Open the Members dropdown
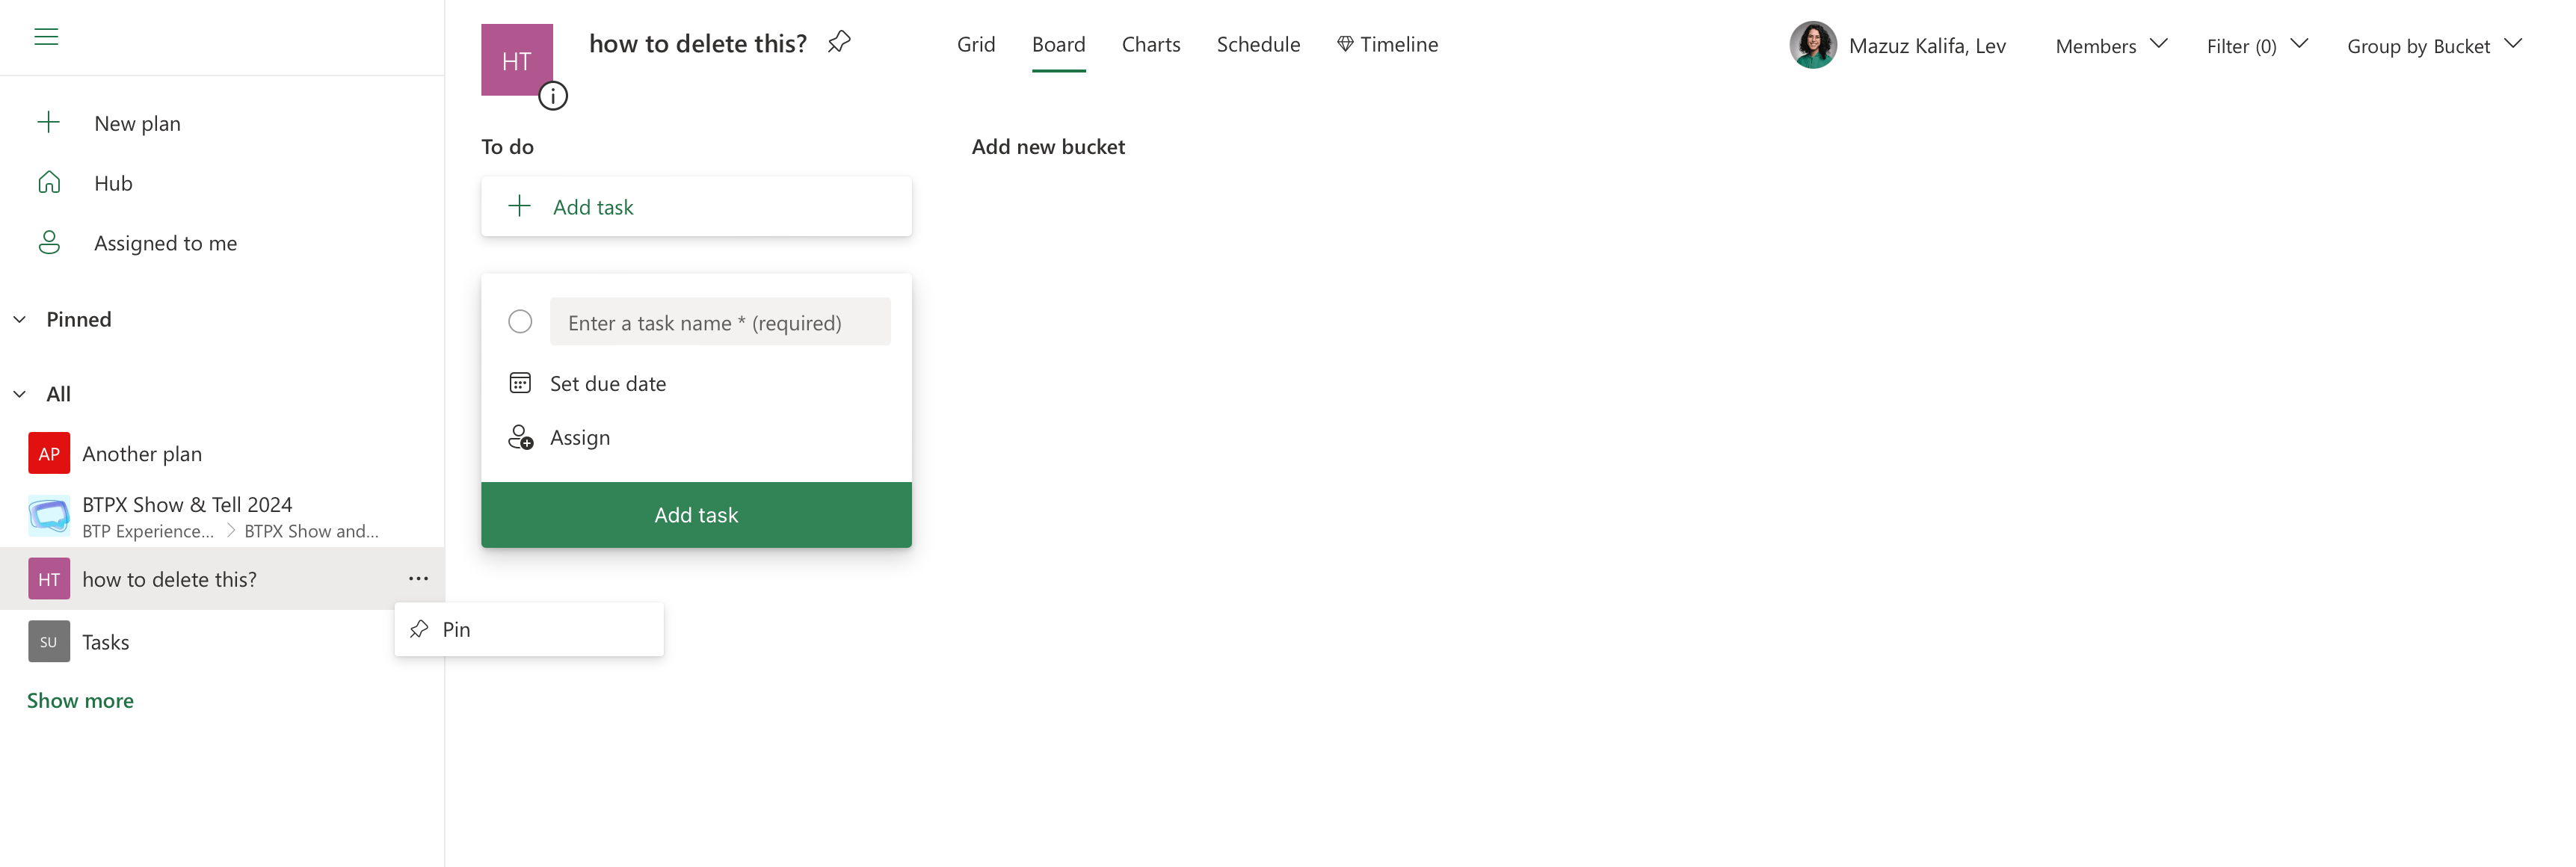The height and width of the screenshot is (867, 2576). coord(2110,46)
